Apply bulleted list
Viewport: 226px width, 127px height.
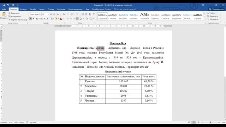[68, 14]
